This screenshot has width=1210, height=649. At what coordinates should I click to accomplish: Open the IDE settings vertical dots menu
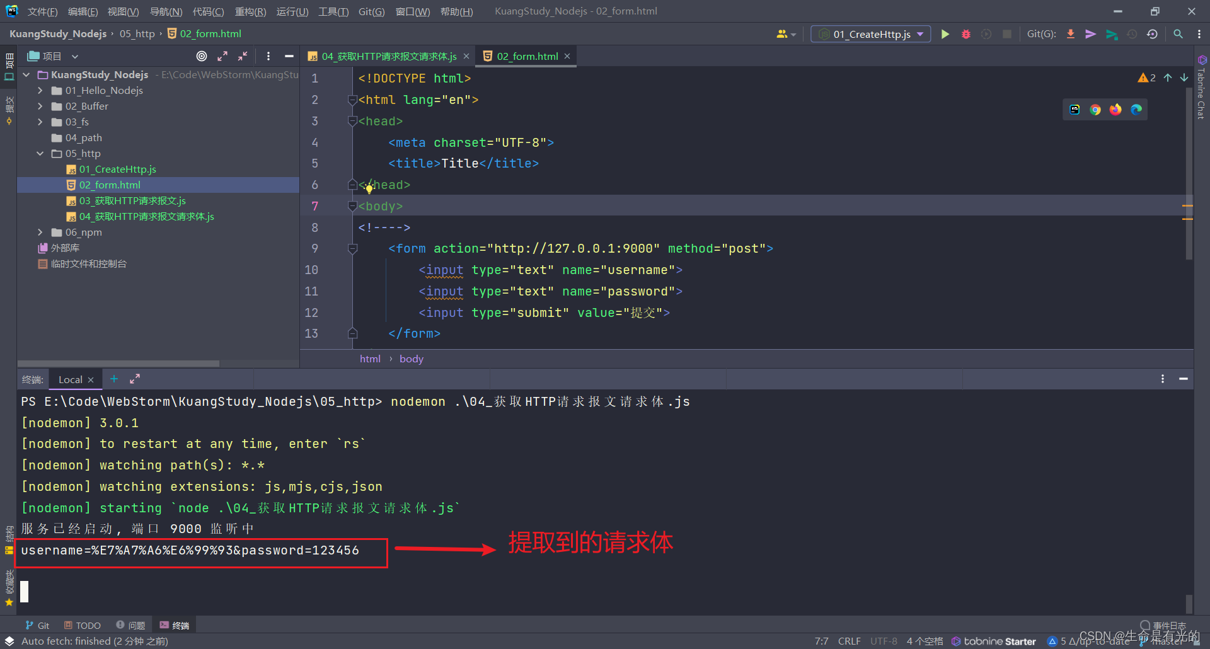1199,34
